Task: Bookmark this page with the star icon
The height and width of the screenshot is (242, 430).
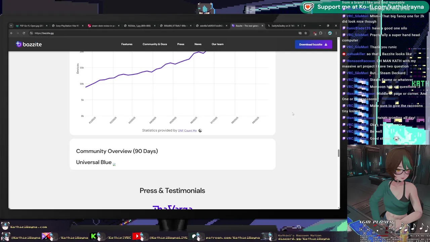Action: [x=305, y=33]
